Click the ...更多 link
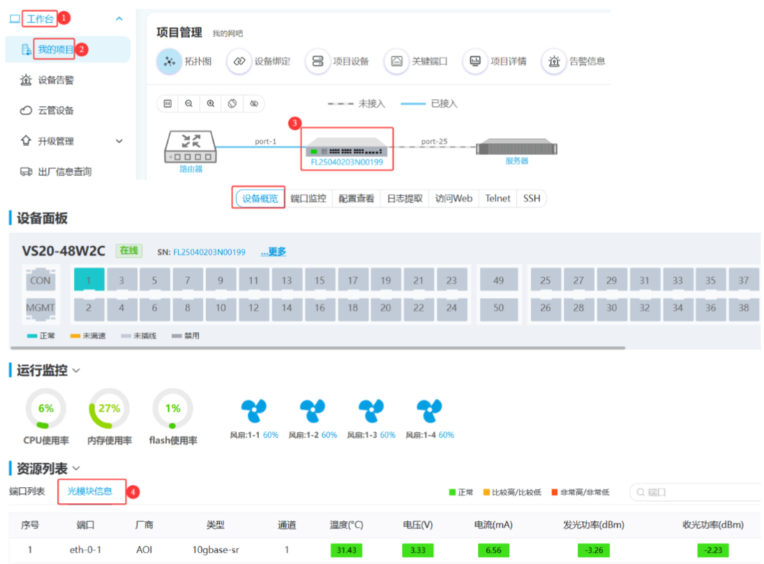 click(x=273, y=252)
